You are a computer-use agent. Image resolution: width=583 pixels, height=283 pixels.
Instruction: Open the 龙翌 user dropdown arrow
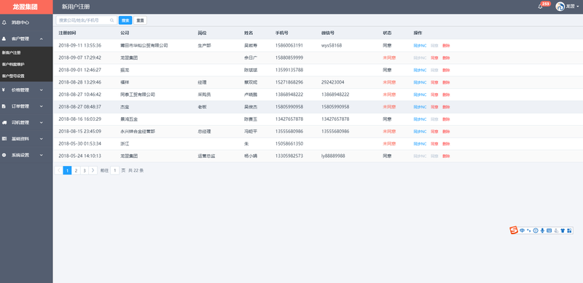pyautogui.click(x=577, y=7)
